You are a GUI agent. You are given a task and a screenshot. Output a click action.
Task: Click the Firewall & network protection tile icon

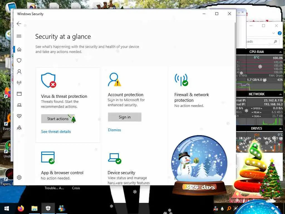pos(181,80)
